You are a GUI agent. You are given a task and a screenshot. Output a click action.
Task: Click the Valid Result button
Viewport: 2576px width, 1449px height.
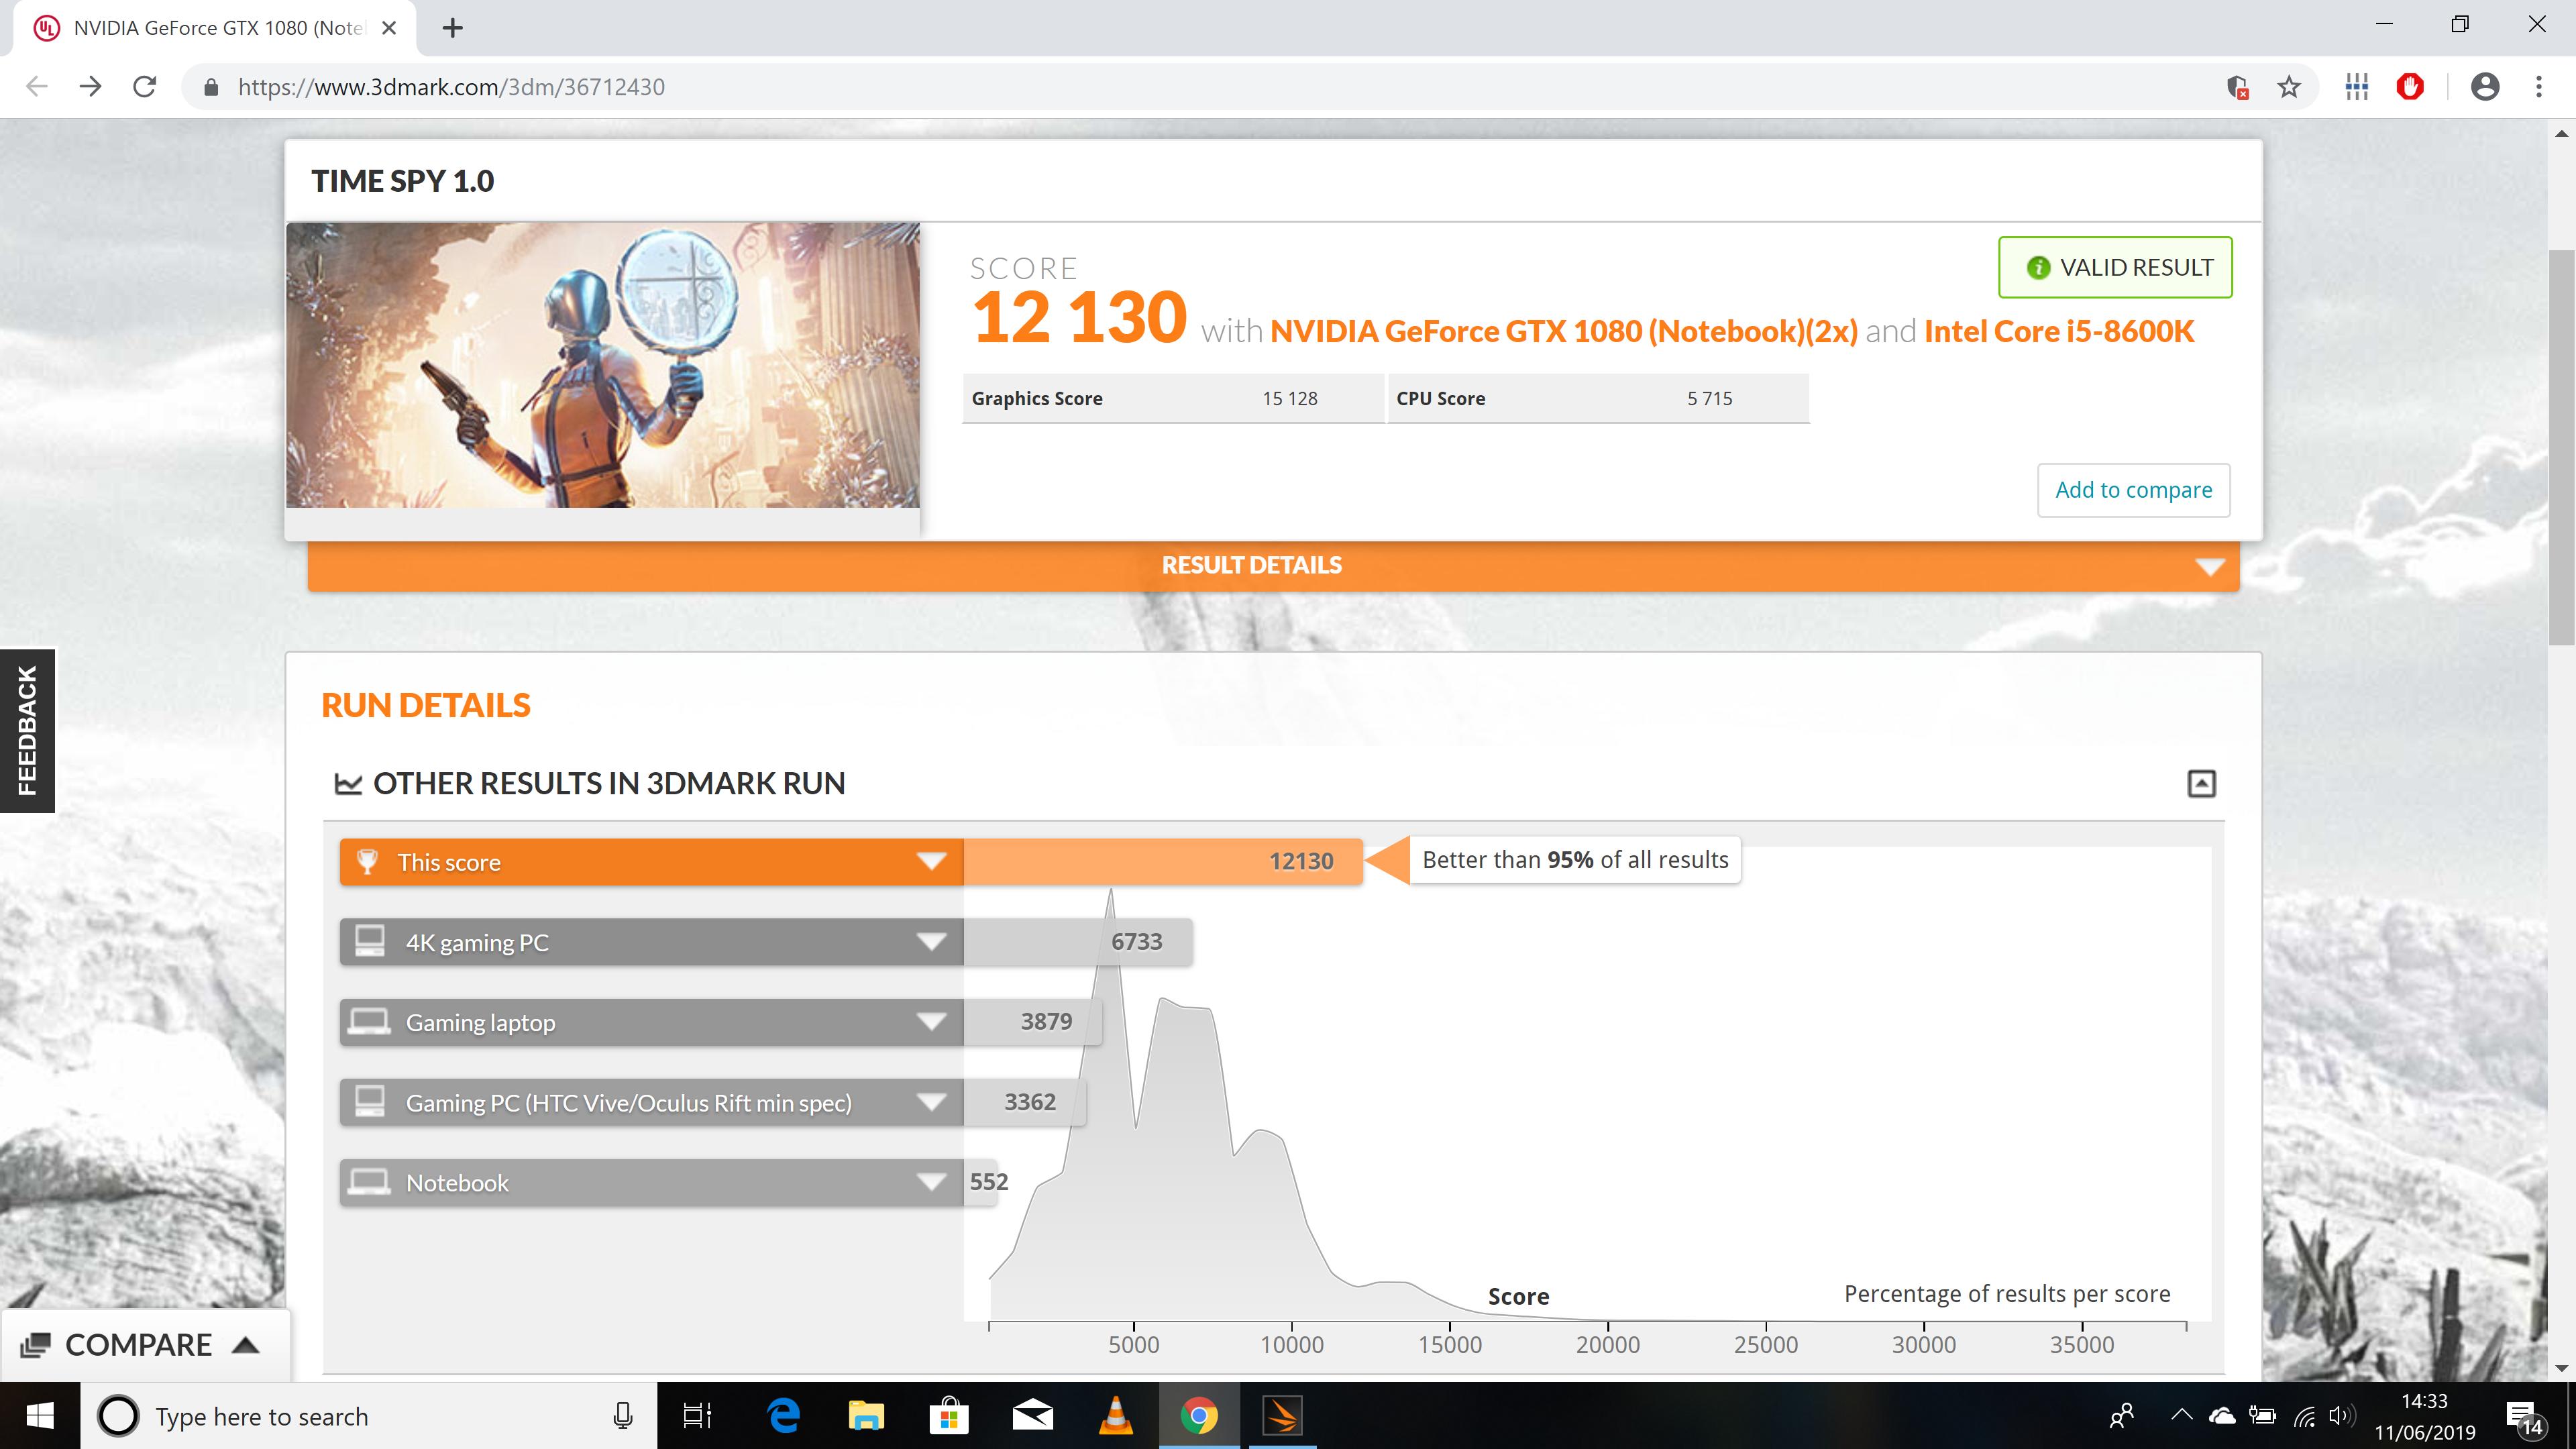click(2115, 267)
